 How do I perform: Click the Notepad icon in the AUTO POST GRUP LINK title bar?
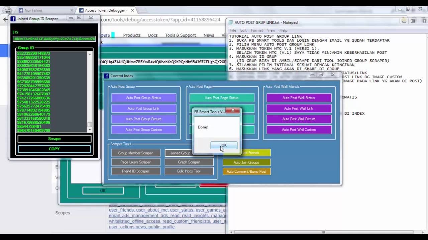(231, 22)
